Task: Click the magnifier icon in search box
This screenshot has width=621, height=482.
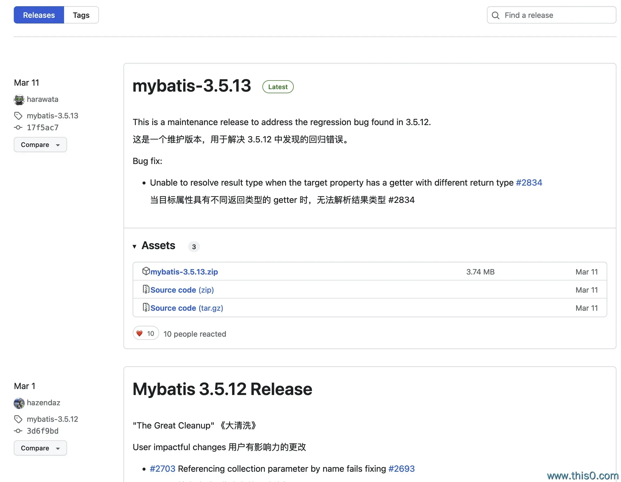Action: 495,15
